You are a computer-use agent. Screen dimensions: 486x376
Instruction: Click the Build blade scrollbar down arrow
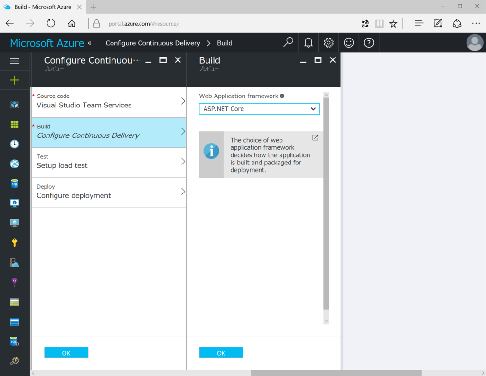click(326, 321)
